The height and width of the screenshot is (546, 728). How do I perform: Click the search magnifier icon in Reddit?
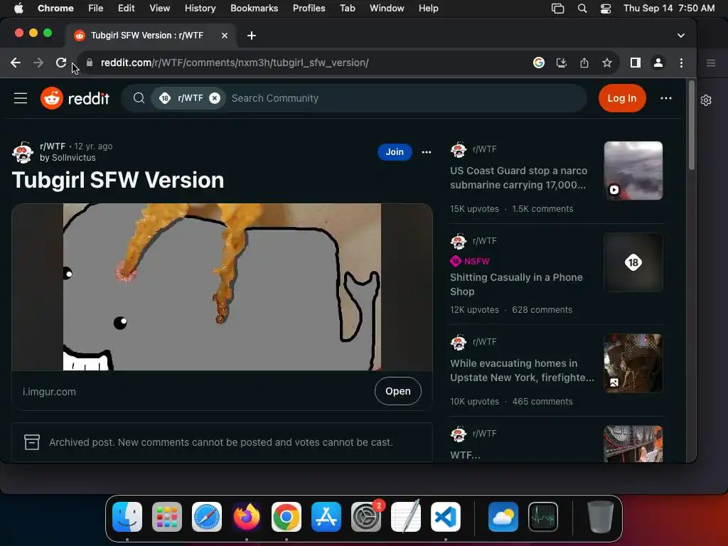tap(139, 98)
